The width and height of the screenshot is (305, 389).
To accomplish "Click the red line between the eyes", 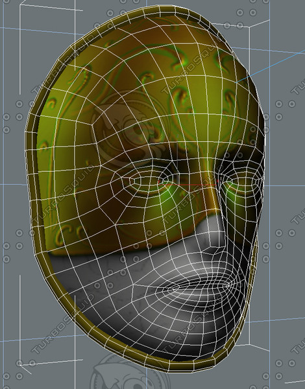I will pos(188,185).
